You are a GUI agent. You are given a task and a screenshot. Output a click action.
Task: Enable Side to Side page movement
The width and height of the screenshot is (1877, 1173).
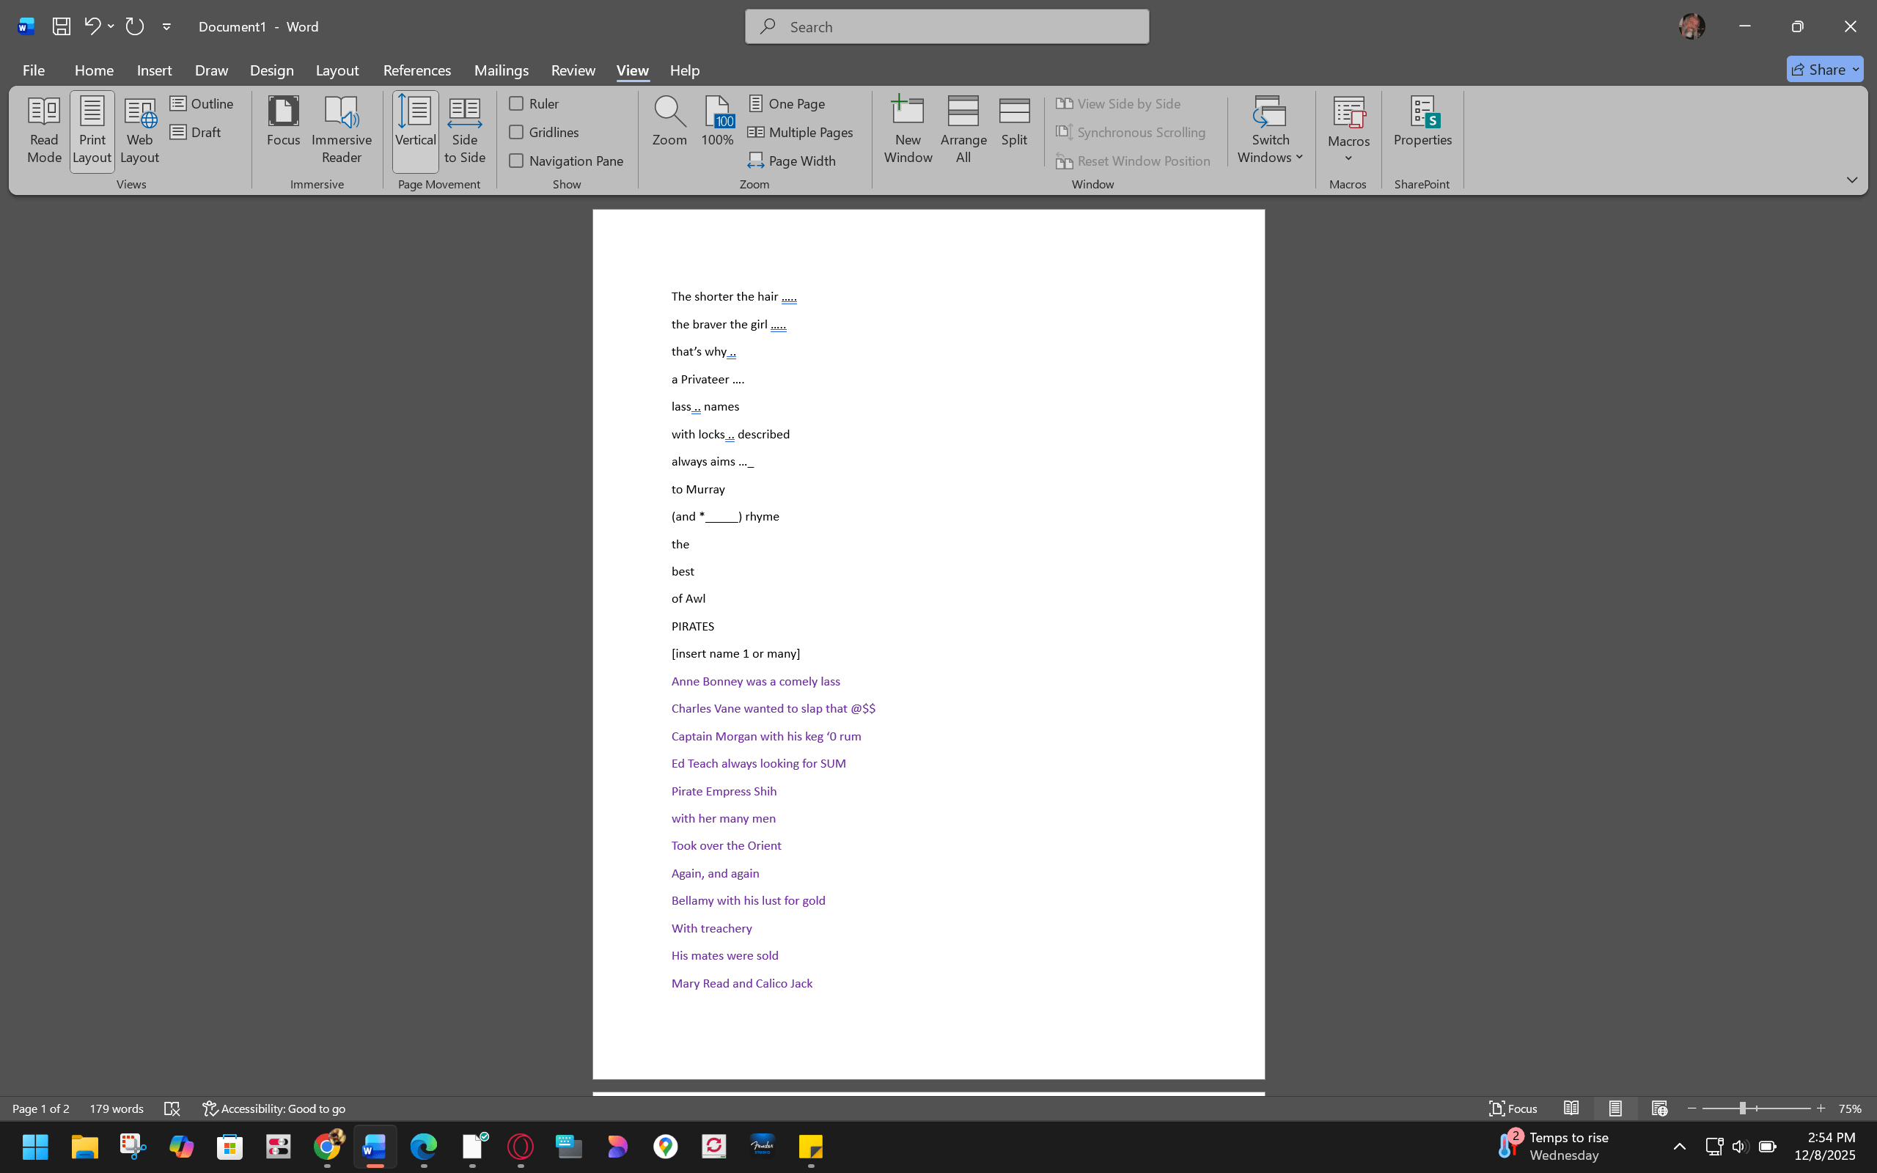tap(464, 130)
